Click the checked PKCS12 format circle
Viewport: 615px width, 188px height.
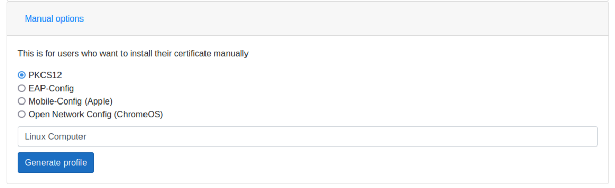(22, 75)
